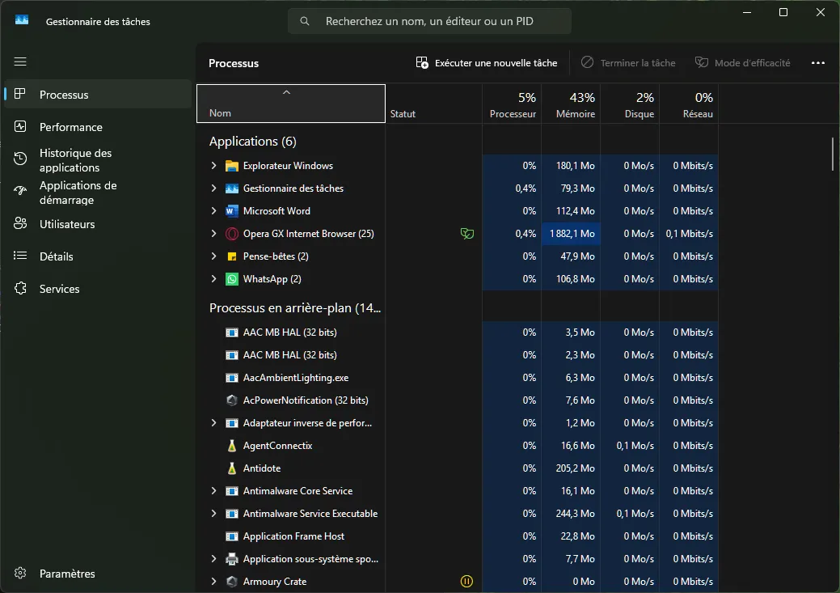The width and height of the screenshot is (840, 593).
Task: Open the hamburger navigation menu
Action: pos(20,61)
